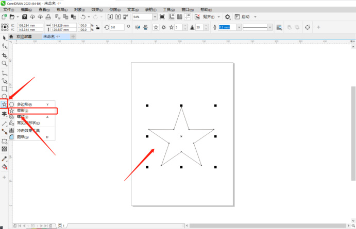Click the X position input field
356x229 pixels.
[30, 25]
